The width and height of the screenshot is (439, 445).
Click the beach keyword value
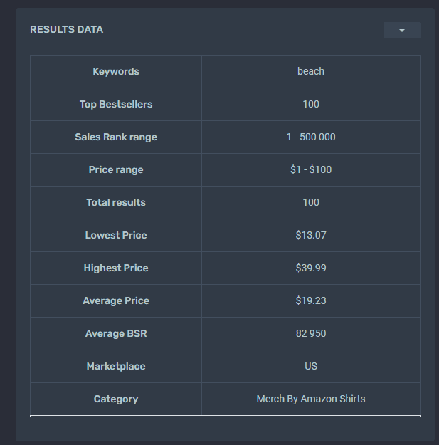(311, 71)
